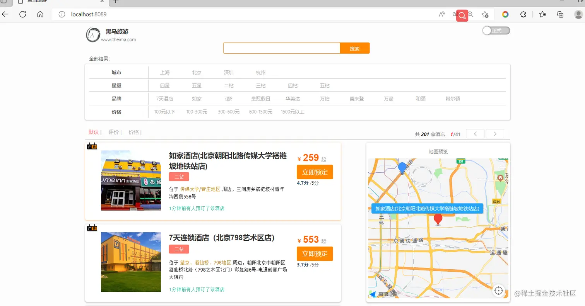Image resolution: width=585 pixels, height=306 pixels.
Task: Open the zoom magnifier plus icon
Action: click(470, 14)
